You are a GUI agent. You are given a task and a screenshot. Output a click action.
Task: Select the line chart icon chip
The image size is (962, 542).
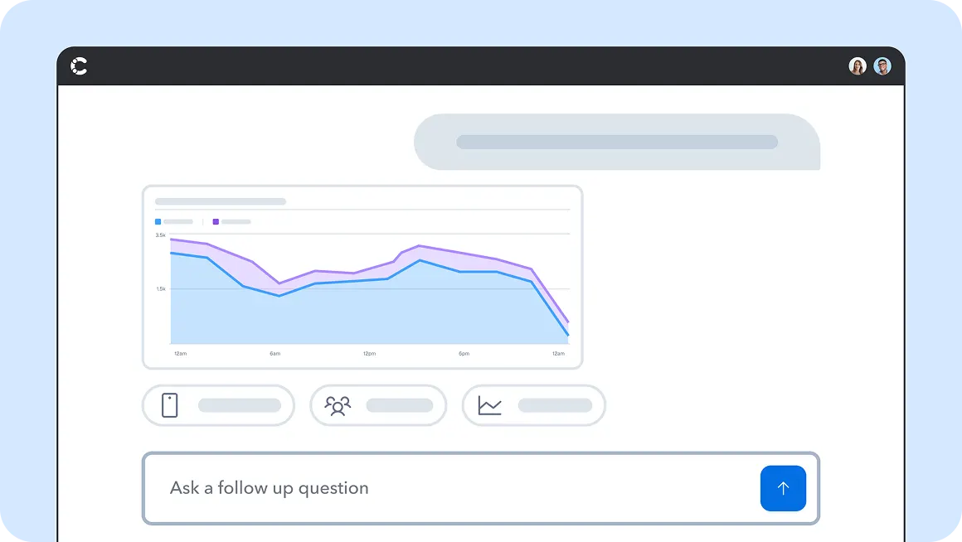pos(533,405)
